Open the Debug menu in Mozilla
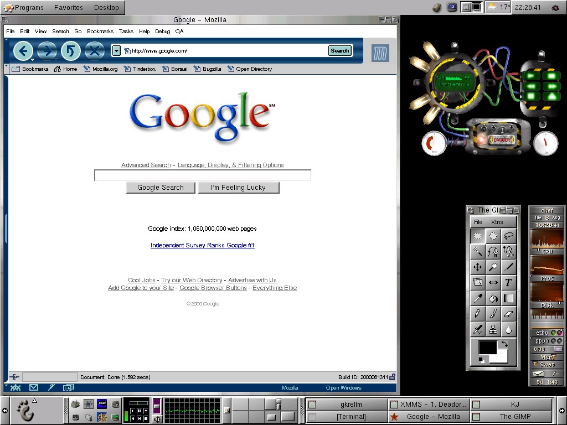 point(163,32)
